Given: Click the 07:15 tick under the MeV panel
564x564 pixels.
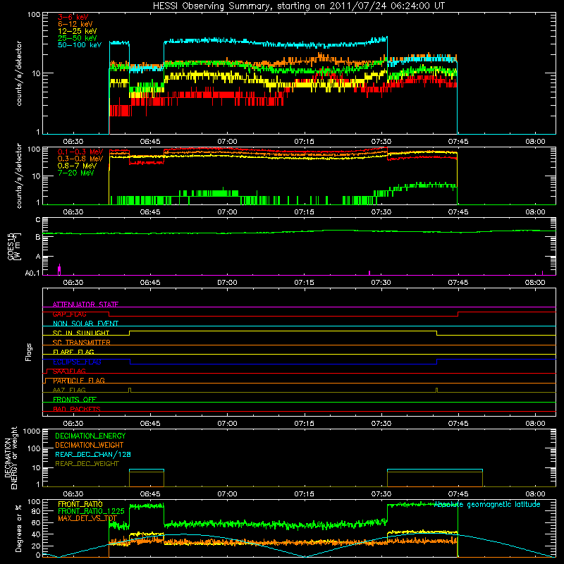Looking at the screenshot, I should (x=304, y=212).
